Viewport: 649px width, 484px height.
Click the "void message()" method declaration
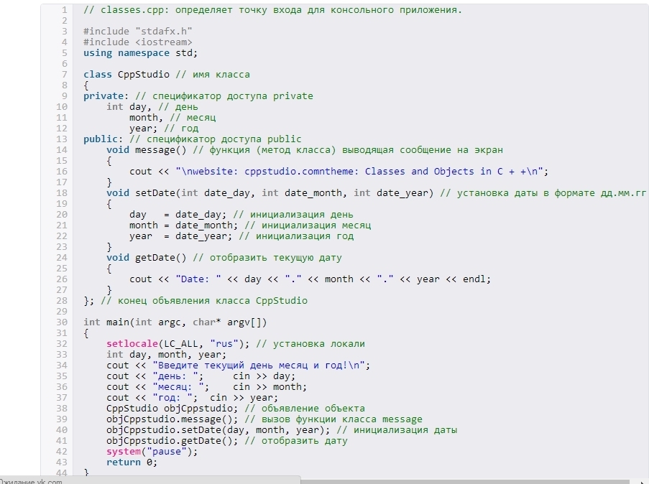tap(147, 150)
